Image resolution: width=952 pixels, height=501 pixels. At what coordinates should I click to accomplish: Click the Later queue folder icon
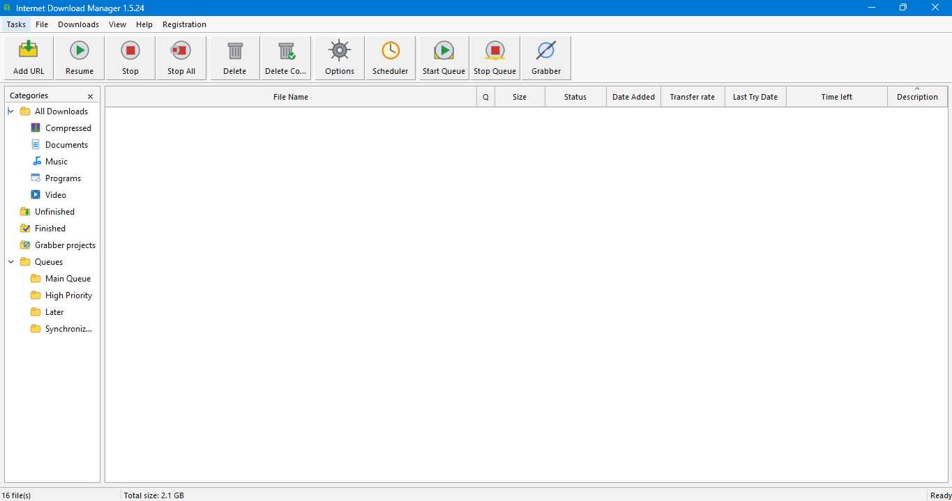36,312
